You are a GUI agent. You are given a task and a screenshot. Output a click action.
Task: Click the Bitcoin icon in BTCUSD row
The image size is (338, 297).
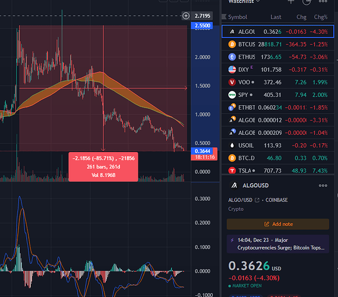click(x=232, y=45)
